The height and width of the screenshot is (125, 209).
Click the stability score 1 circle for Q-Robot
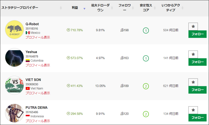coord(146,30)
